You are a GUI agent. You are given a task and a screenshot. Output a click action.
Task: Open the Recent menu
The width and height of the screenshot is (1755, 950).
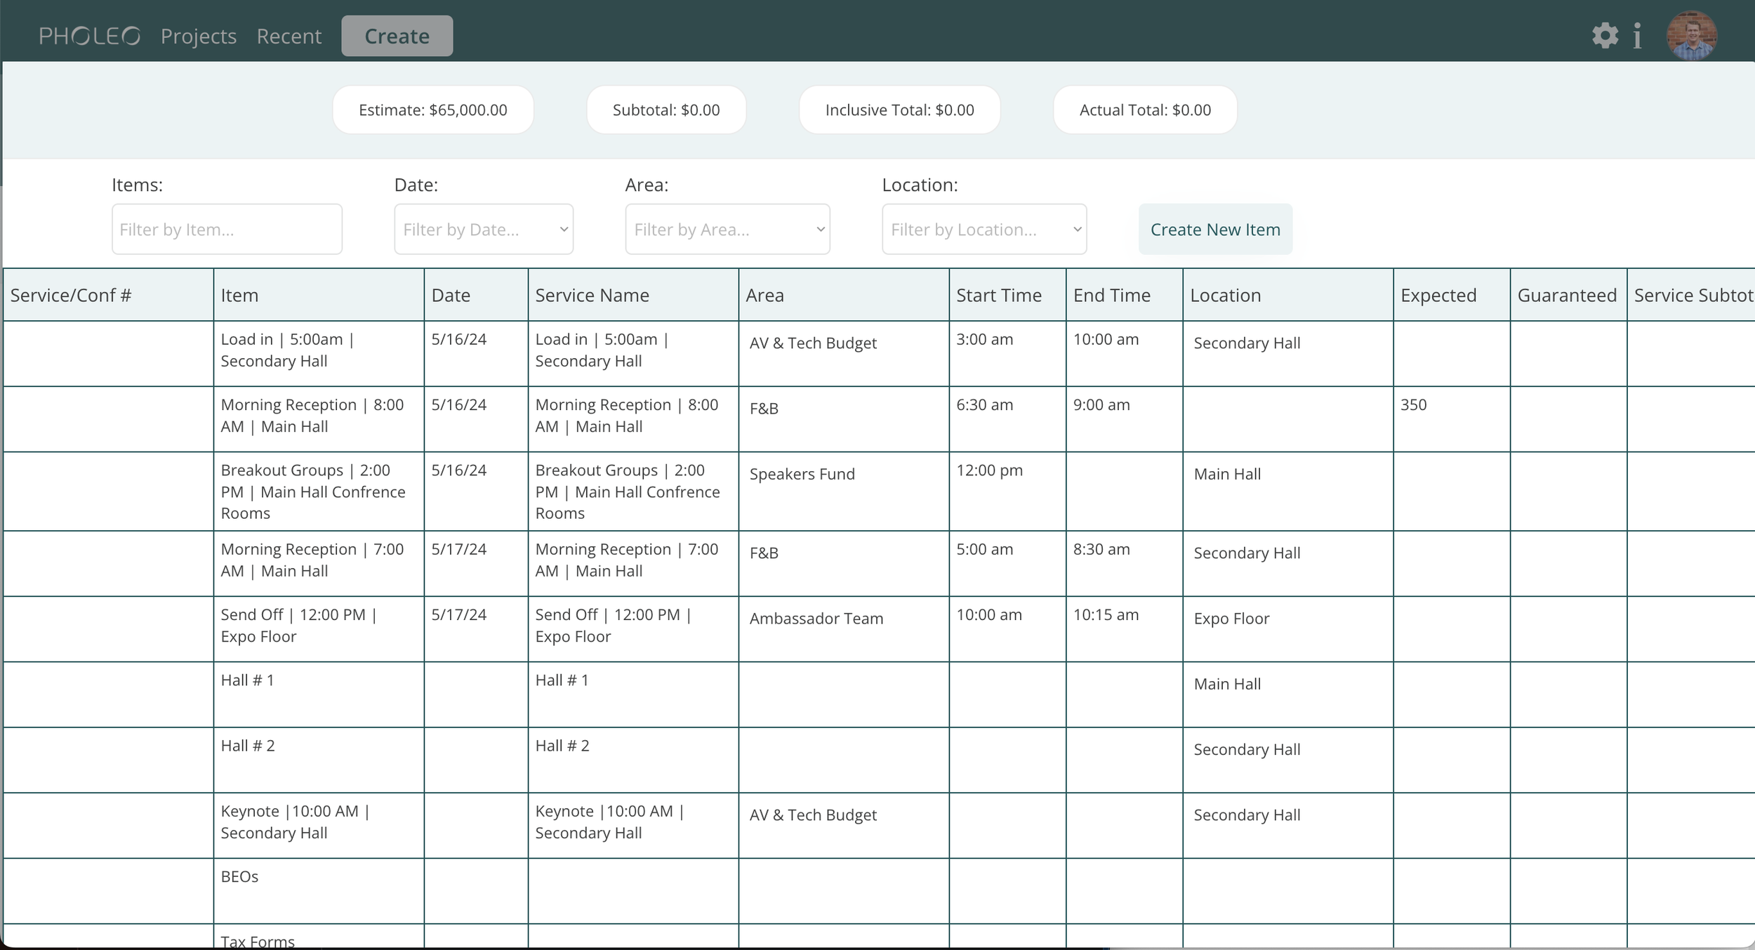[289, 36]
